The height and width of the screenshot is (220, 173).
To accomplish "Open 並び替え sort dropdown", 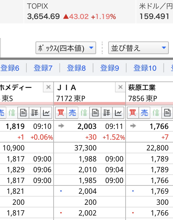I will [138, 48].
